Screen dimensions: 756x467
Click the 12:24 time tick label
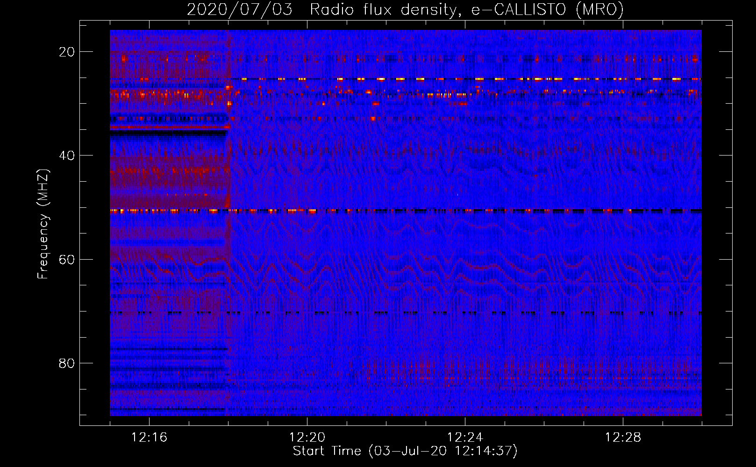point(465,438)
